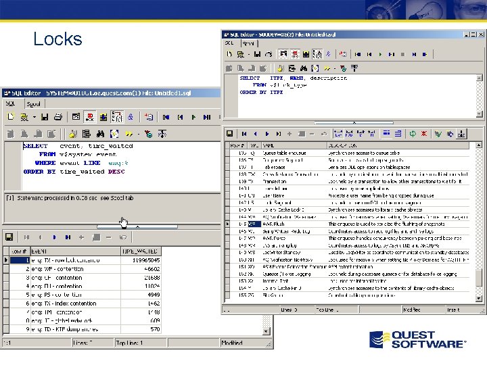Open the Spool tab in right SQL Editor

click(x=248, y=43)
